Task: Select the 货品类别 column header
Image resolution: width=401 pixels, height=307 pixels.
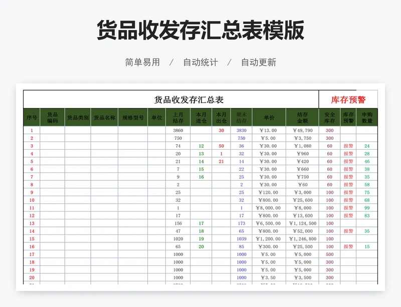Action: pyautogui.click(x=78, y=117)
